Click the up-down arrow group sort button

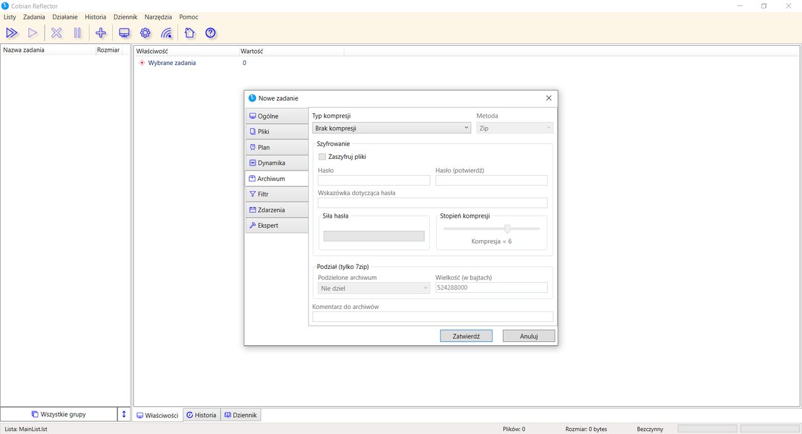pos(124,414)
